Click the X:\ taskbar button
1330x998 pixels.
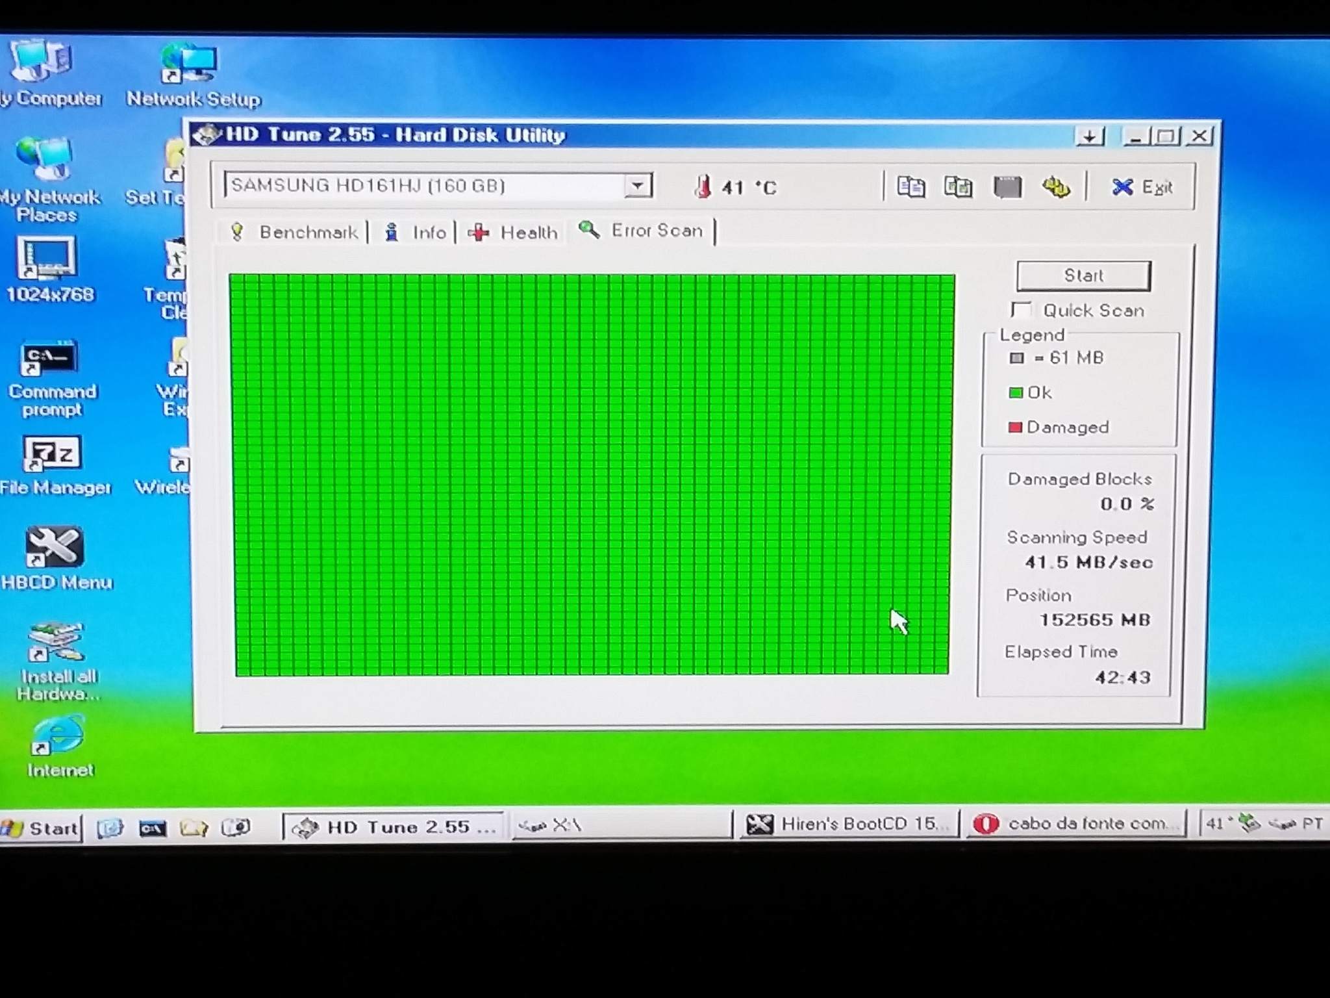point(622,826)
